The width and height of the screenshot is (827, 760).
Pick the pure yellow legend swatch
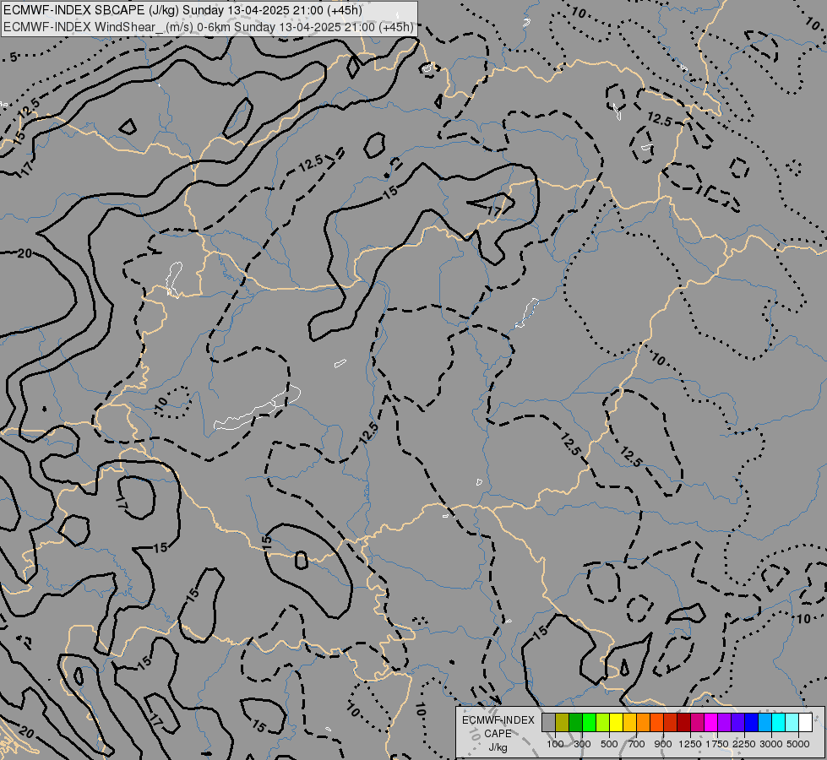click(616, 723)
